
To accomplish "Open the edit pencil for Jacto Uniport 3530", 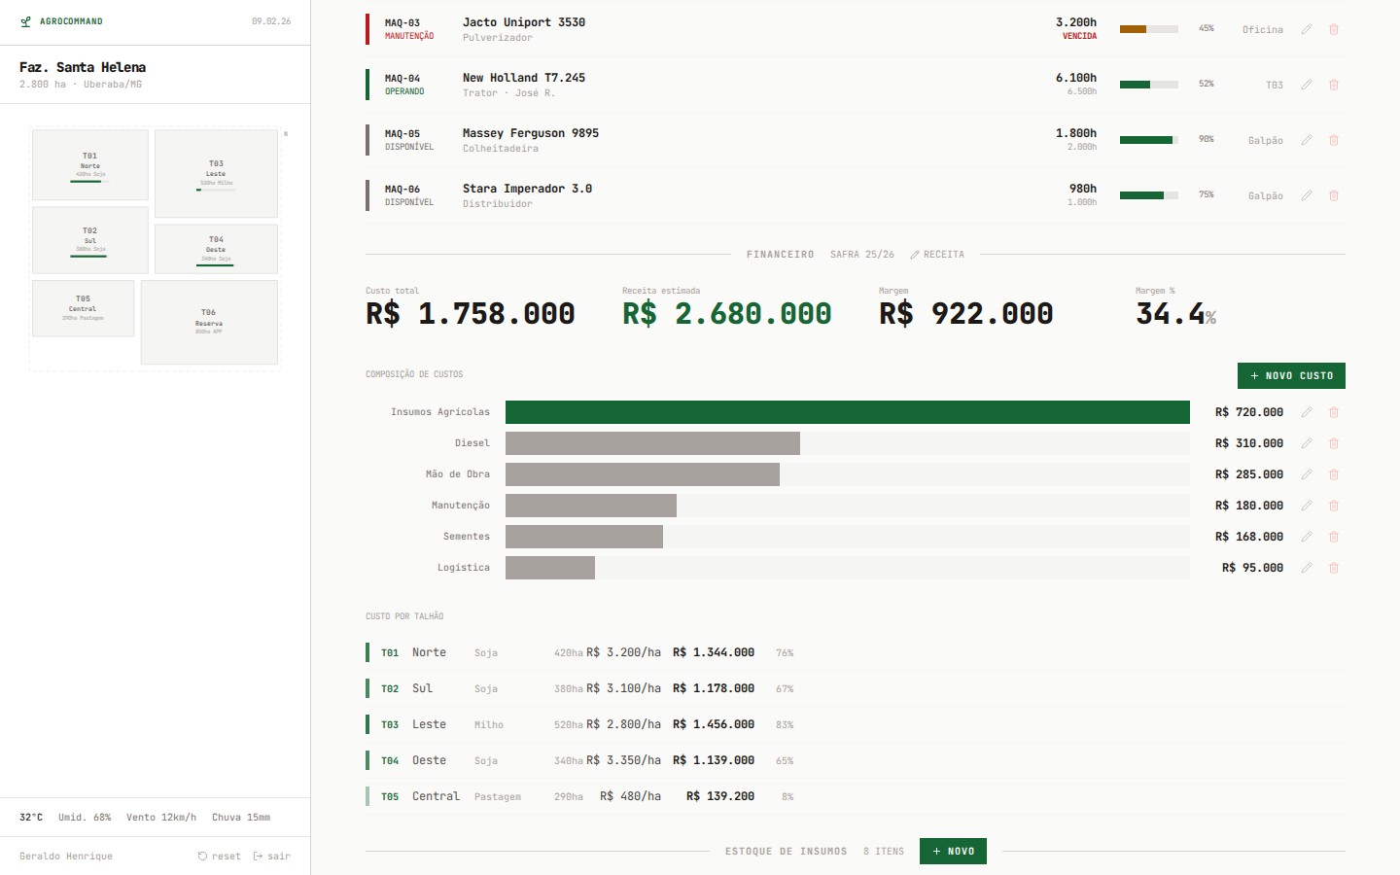I will (1307, 29).
